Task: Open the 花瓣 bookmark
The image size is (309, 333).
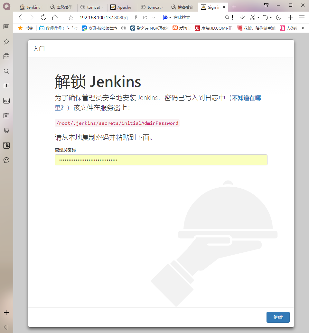Action: click(x=256, y=28)
